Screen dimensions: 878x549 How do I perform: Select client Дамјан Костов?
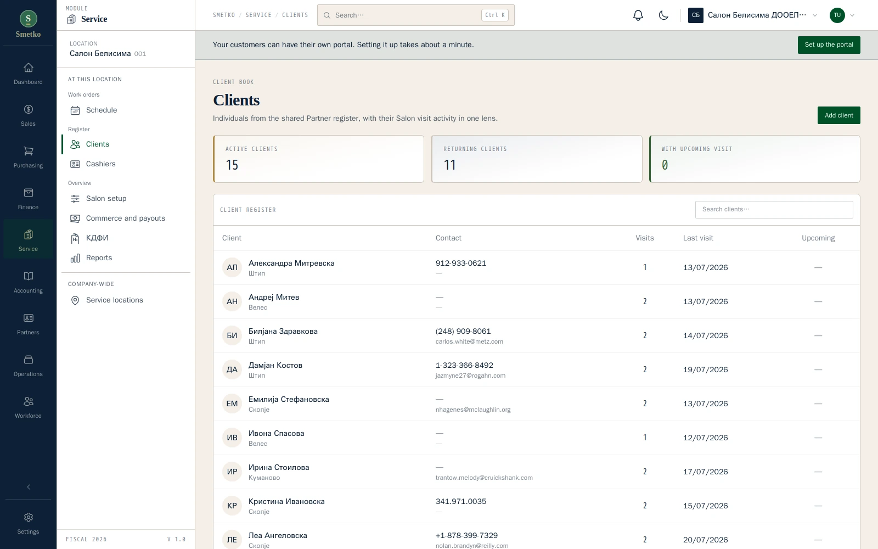tap(536, 369)
